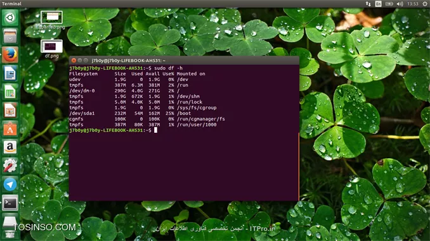This screenshot has width=430, height=241.
Task: Open LibreOffice Writer from the launcher
Action: [x=10, y=73]
